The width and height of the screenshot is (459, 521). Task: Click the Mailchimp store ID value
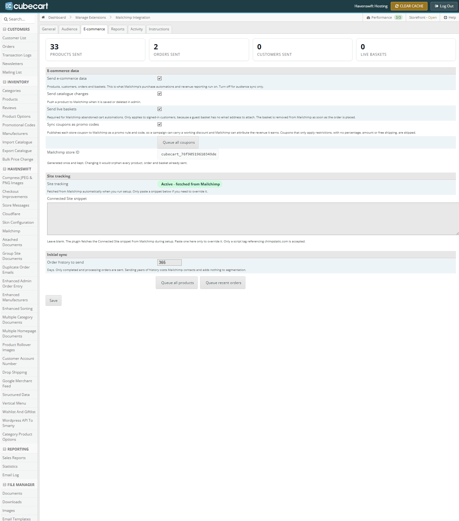(x=188, y=154)
